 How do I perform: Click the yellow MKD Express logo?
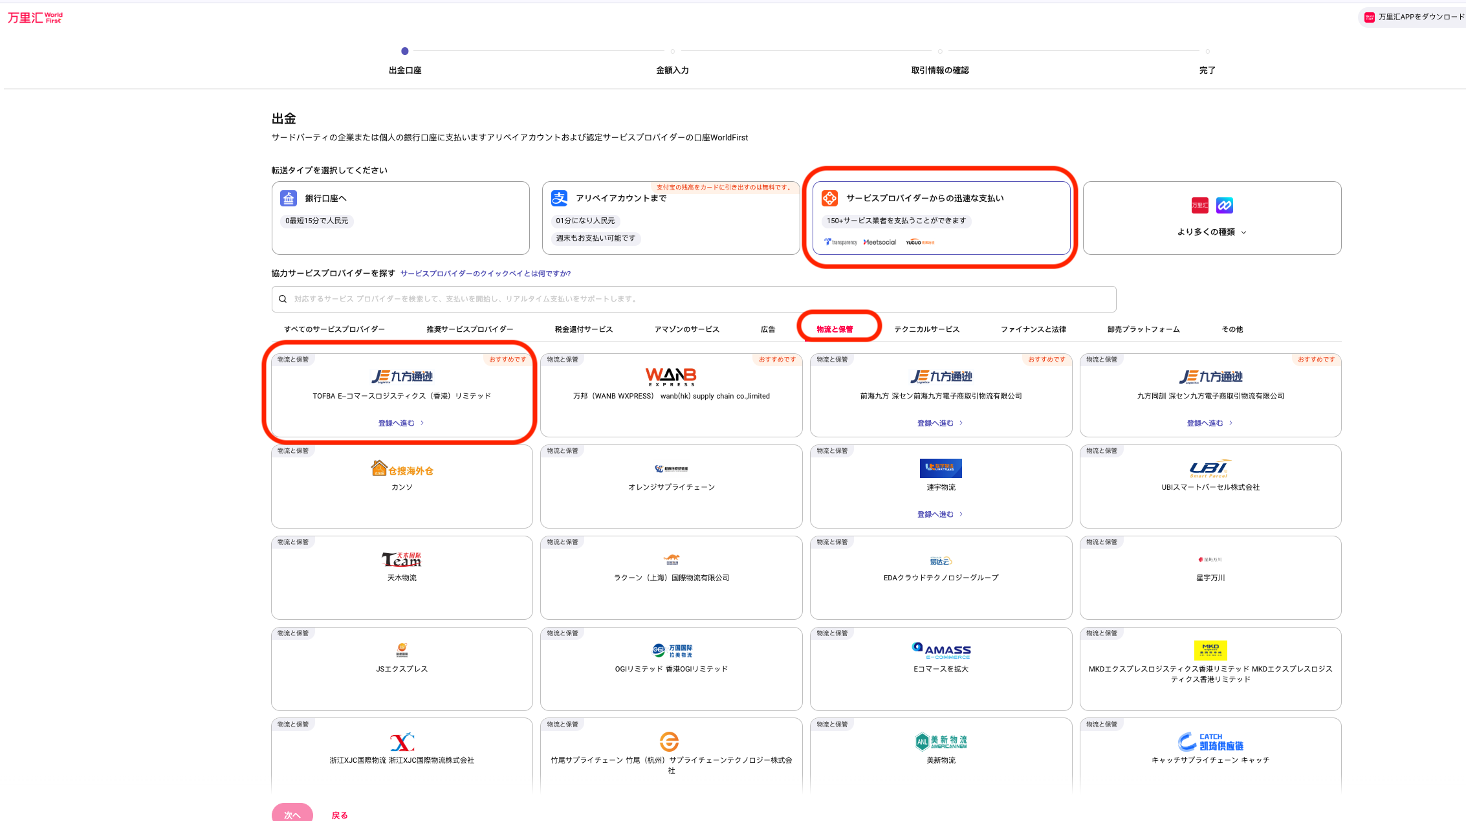point(1210,650)
